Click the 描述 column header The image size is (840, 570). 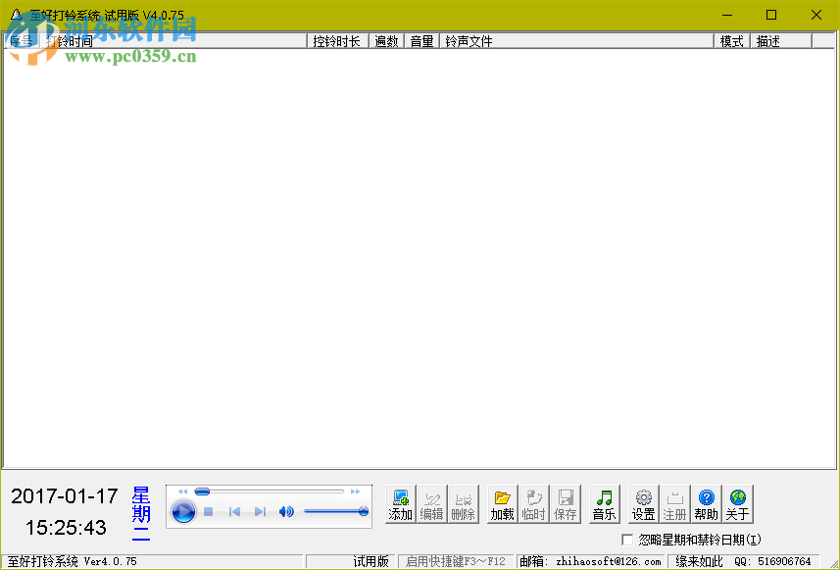coord(781,41)
